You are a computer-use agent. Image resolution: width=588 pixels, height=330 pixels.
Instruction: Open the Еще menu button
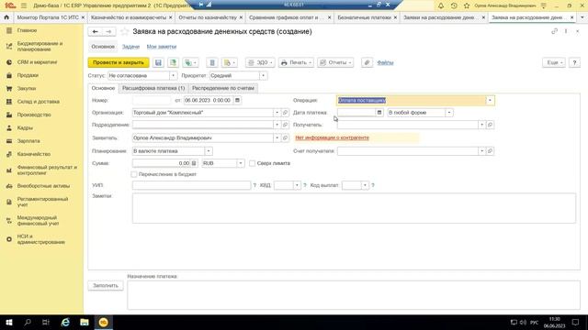pos(554,62)
